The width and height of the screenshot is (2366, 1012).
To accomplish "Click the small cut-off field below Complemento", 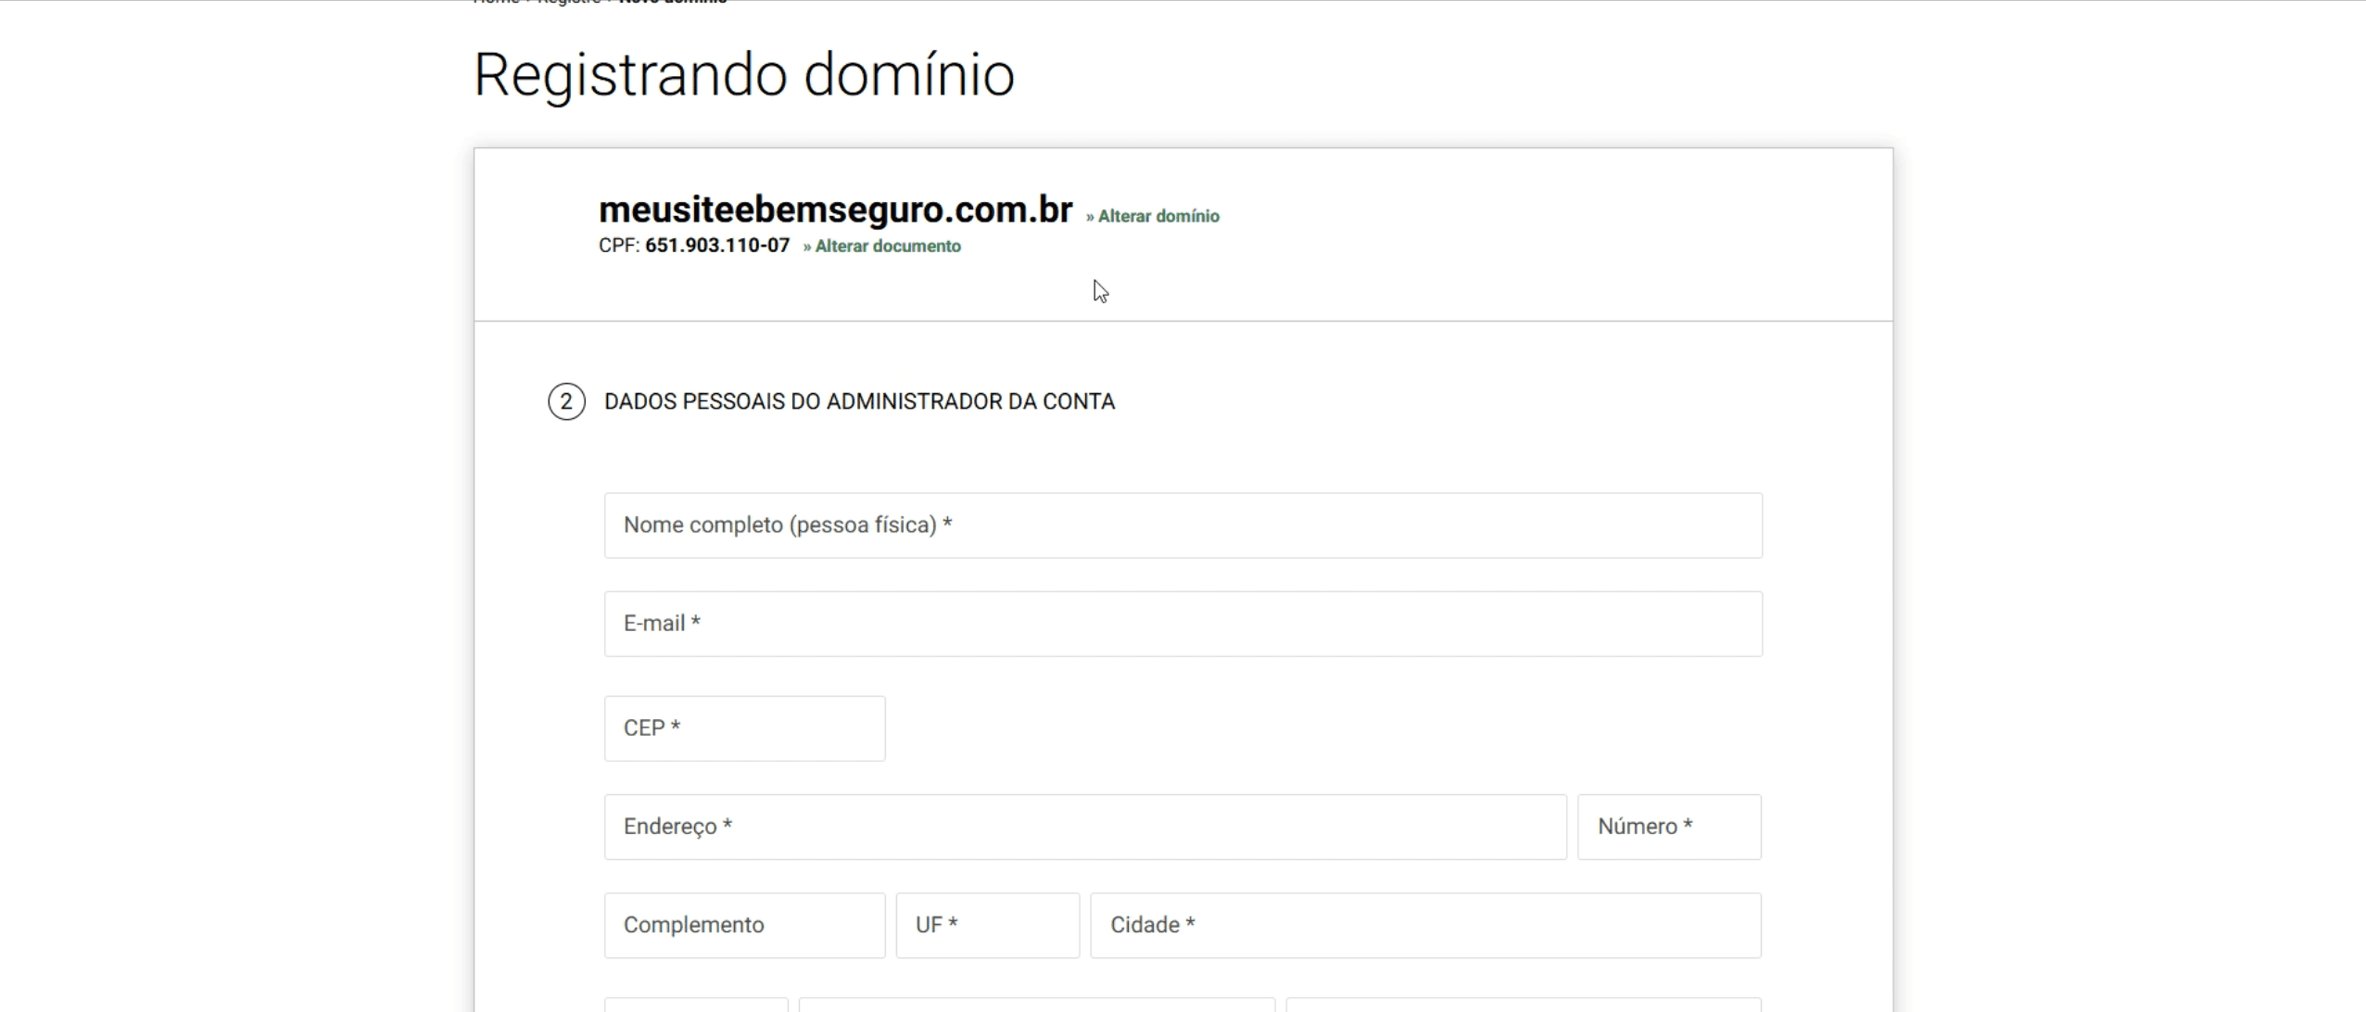I will tap(696, 1005).
